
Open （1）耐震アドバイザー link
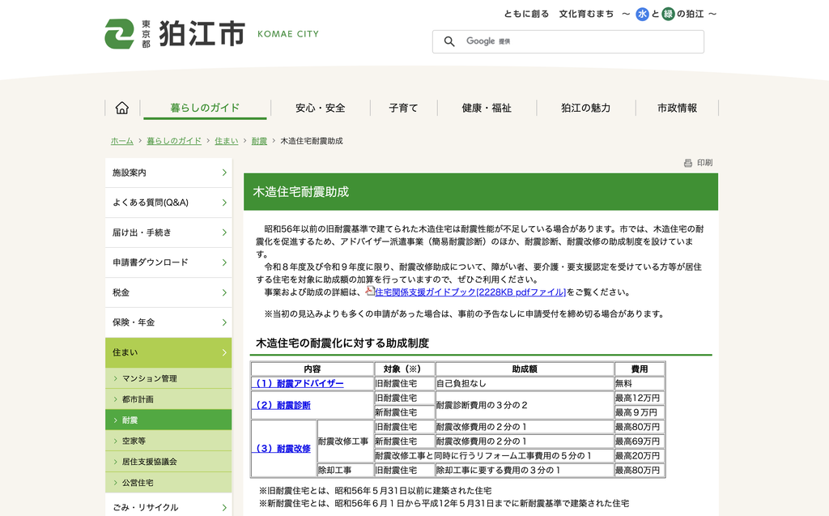(298, 384)
